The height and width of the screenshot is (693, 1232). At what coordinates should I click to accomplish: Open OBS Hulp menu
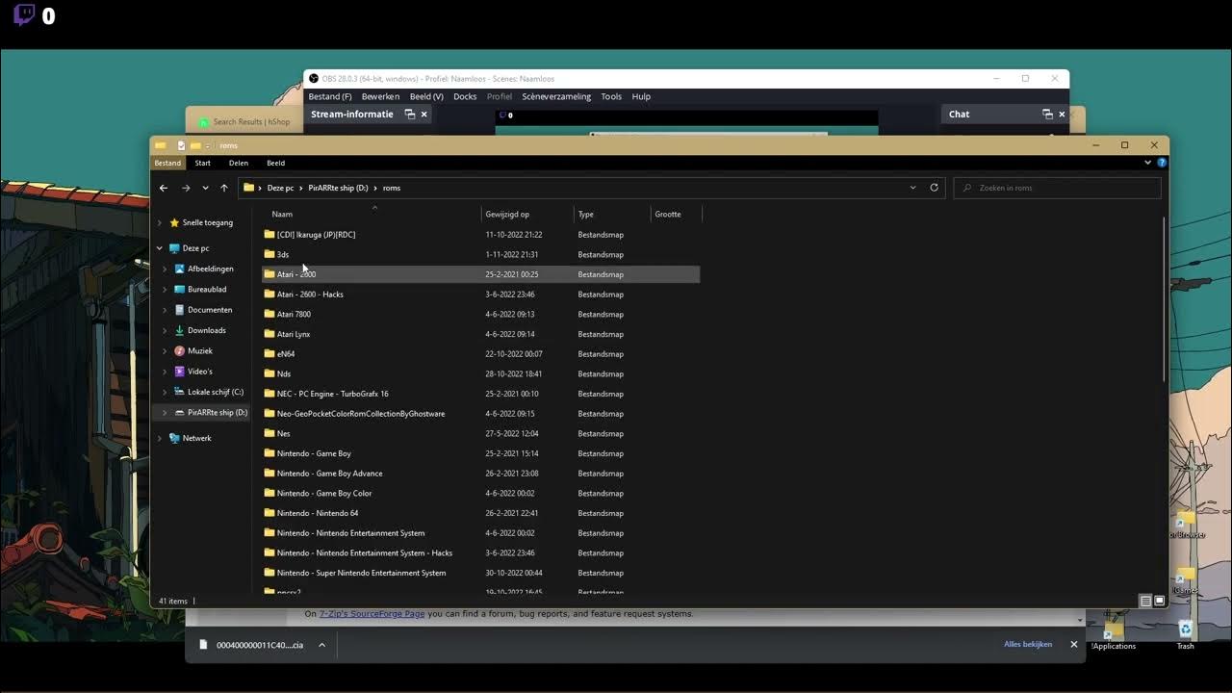641,96
